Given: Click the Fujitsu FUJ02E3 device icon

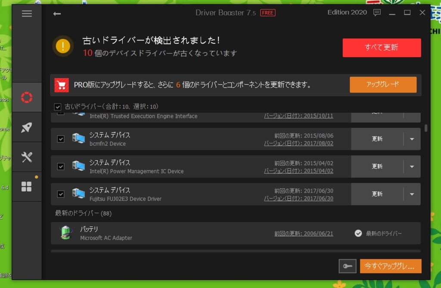Looking at the screenshot, I should click(78, 193).
